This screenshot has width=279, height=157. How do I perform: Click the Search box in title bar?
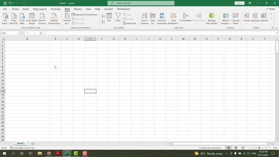[141, 3]
